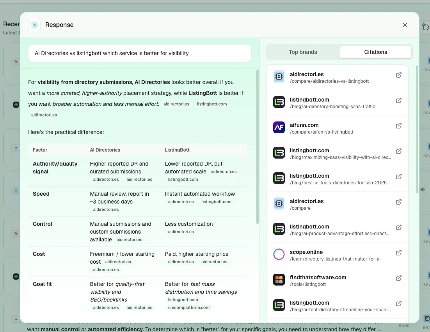Click the response text scrollbar
Screen dimensions: 430x332
click(257, 147)
